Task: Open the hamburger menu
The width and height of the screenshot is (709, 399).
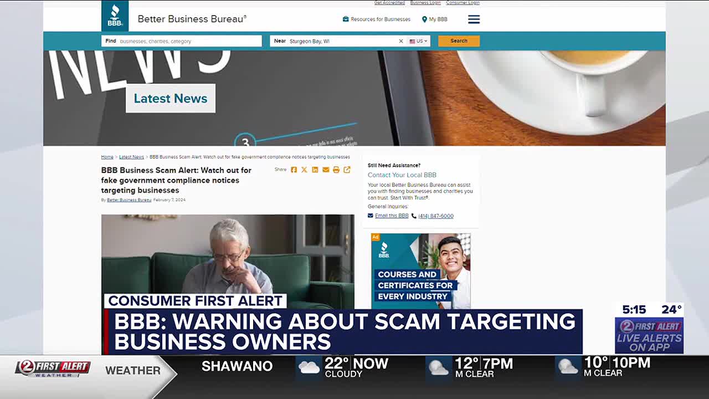Action: (474, 19)
